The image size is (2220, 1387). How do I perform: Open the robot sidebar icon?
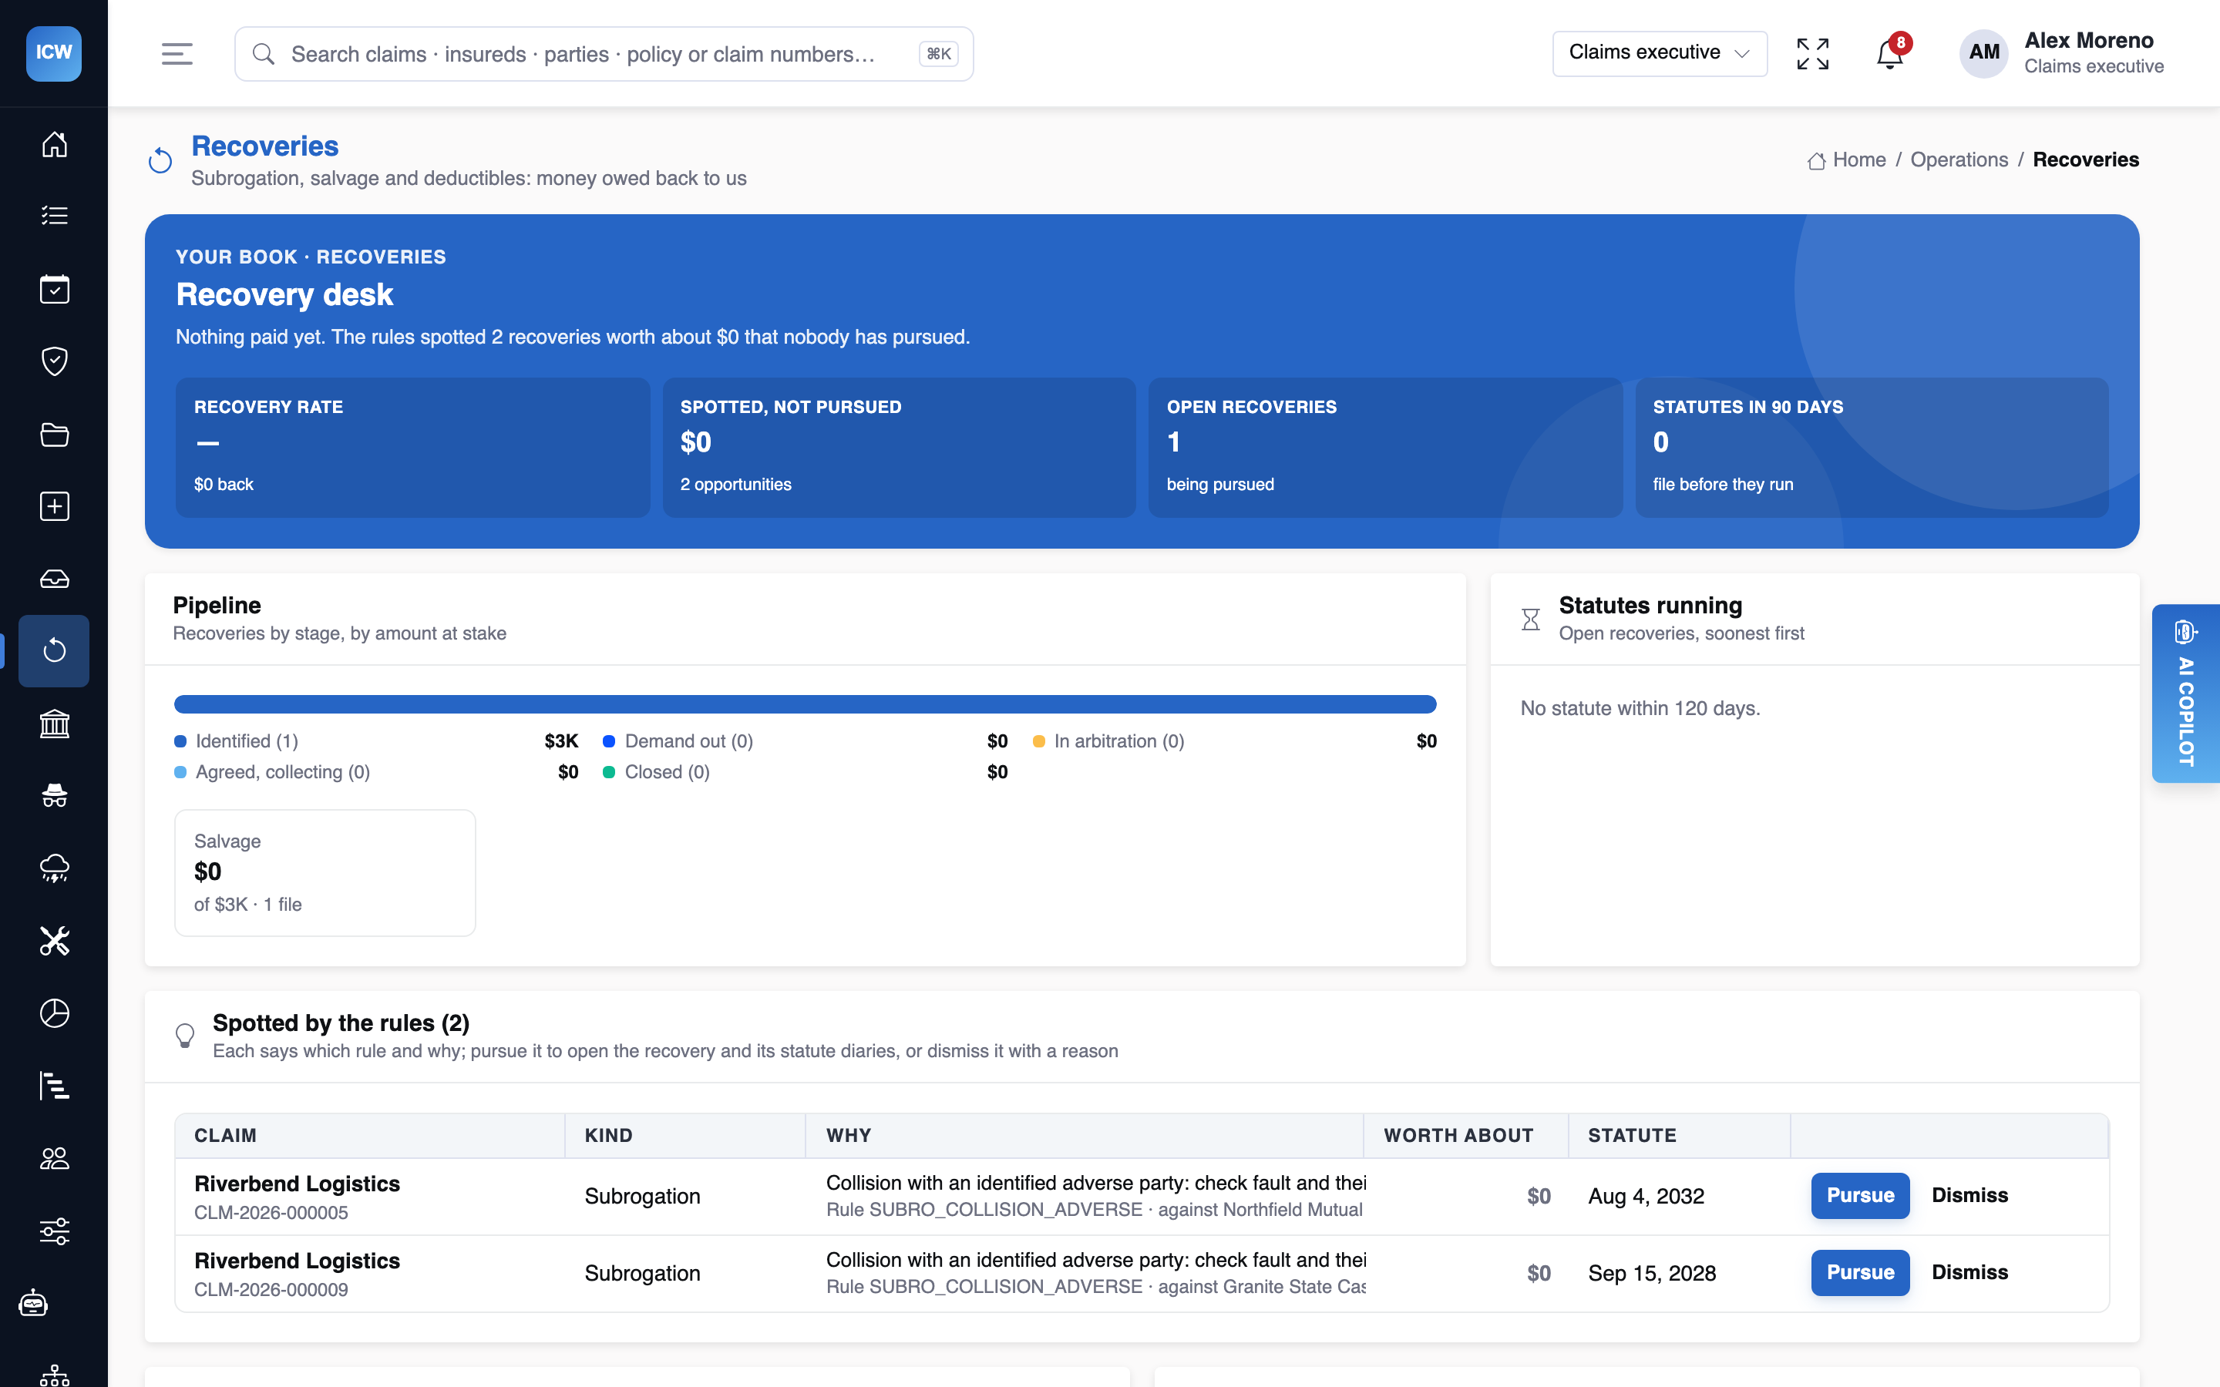33,1302
